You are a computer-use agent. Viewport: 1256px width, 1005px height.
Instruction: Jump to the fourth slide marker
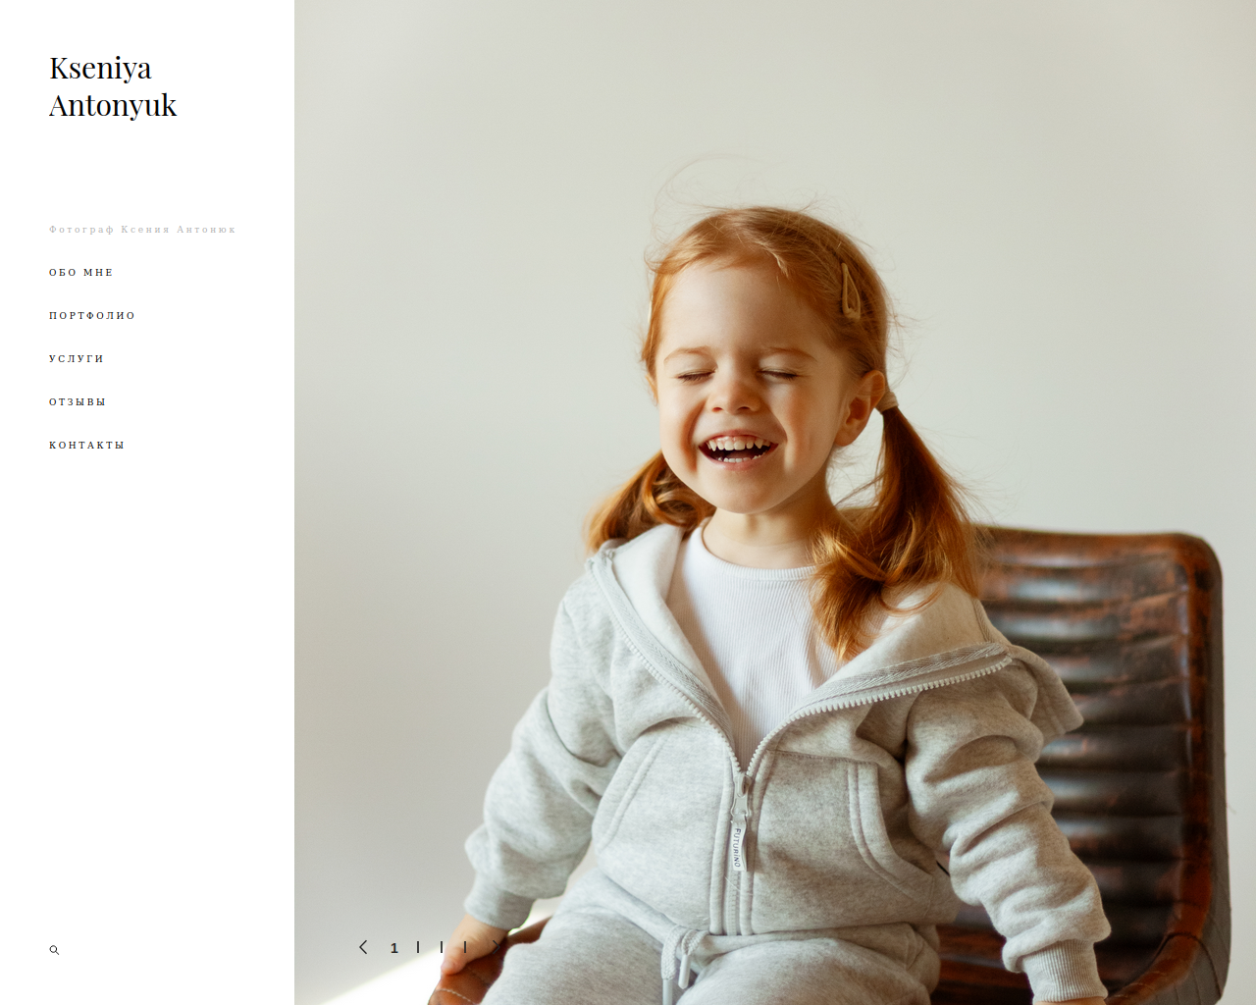(x=465, y=947)
